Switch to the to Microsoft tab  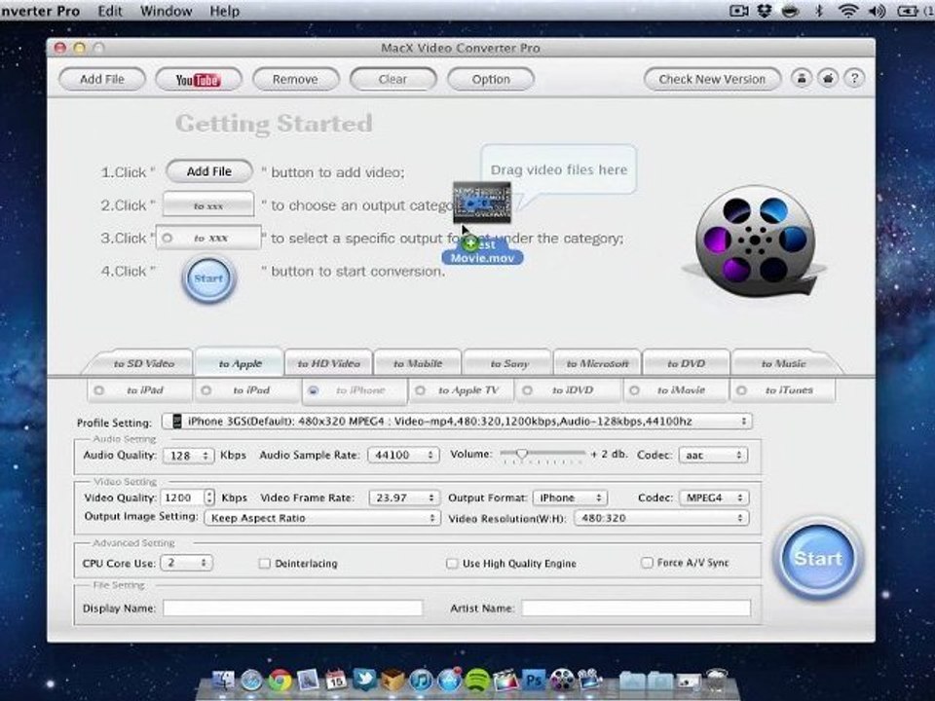[597, 363]
